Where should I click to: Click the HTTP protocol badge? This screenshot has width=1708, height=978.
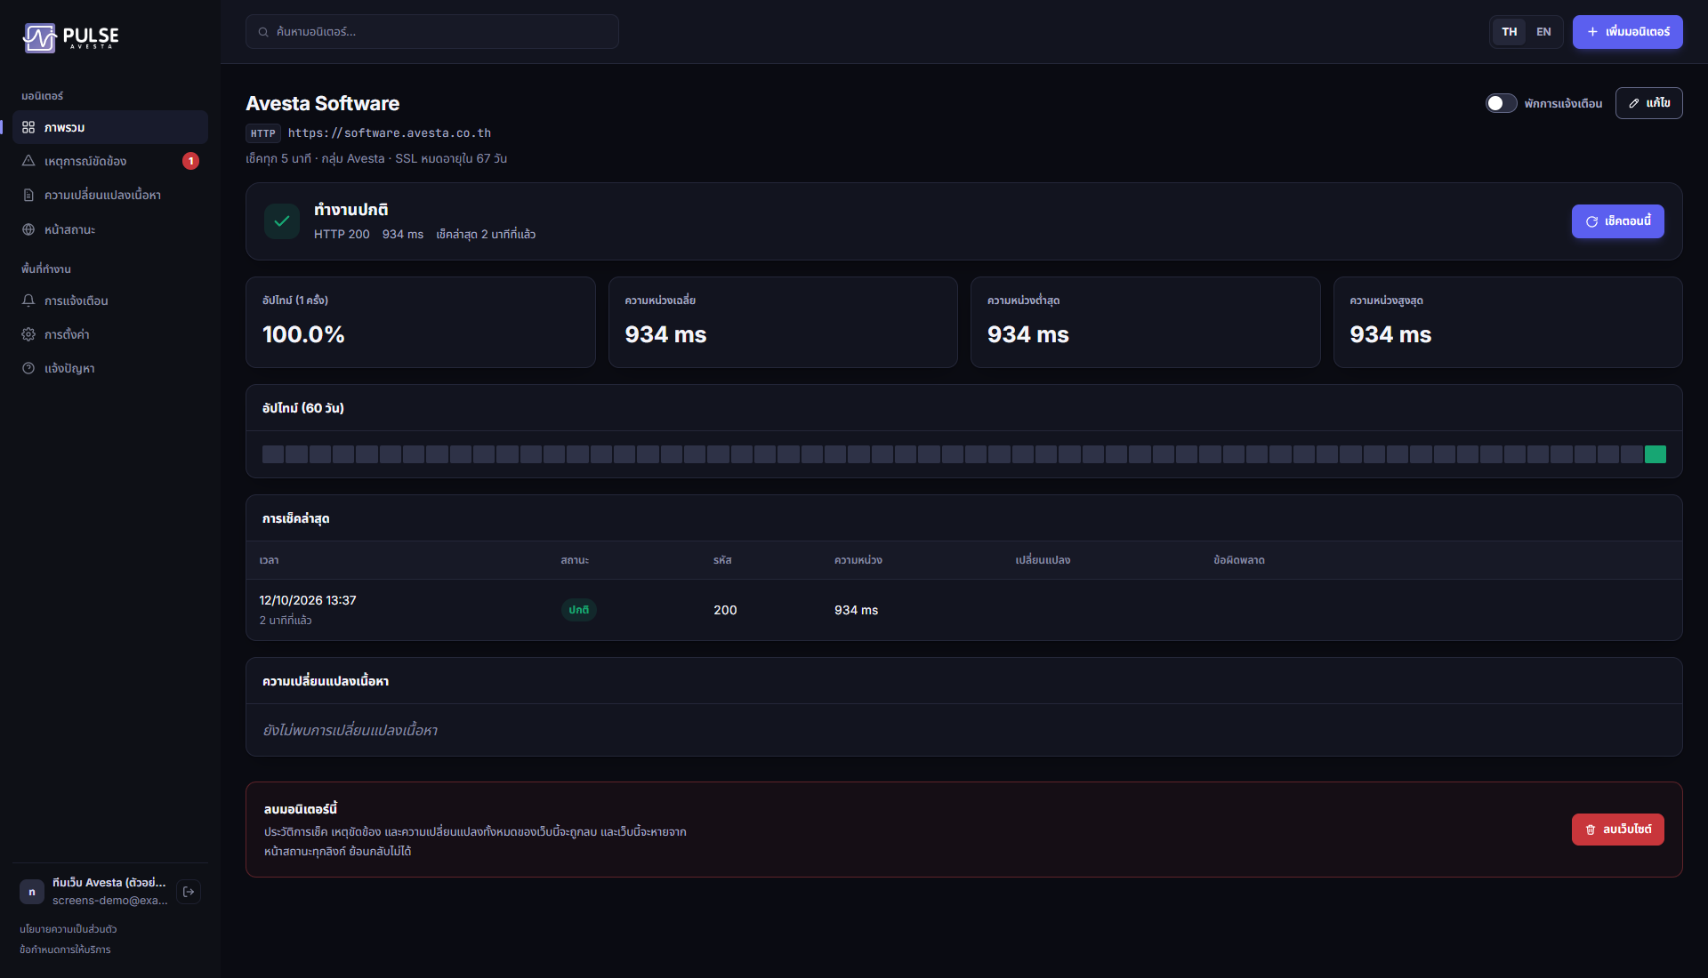coord(263,133)
